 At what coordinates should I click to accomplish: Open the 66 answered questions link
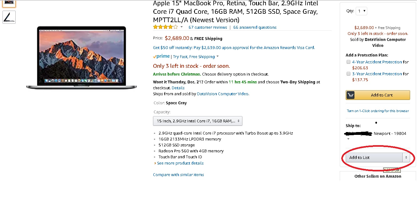pos(255,27)
